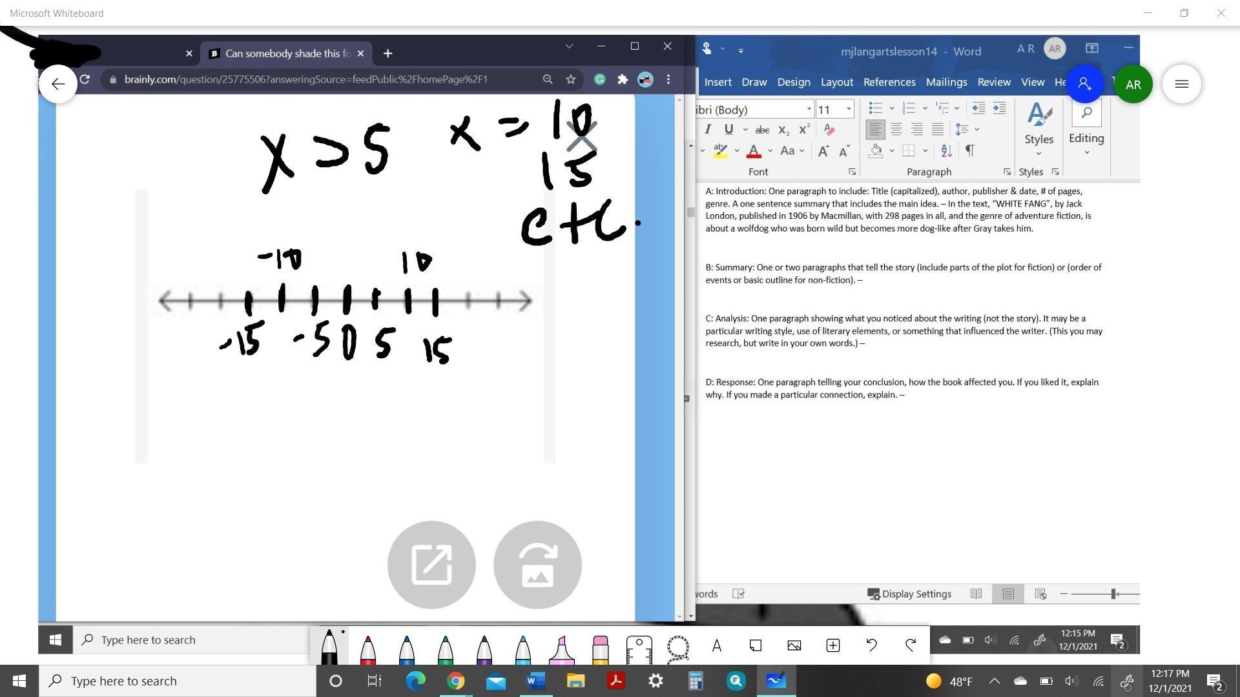
Task: Select the black pen tool
Action: (329, 647)
